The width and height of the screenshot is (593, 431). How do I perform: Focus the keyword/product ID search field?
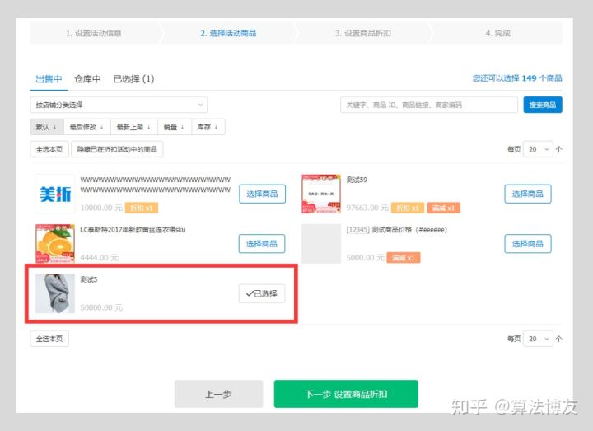click(x=429, y=105)
